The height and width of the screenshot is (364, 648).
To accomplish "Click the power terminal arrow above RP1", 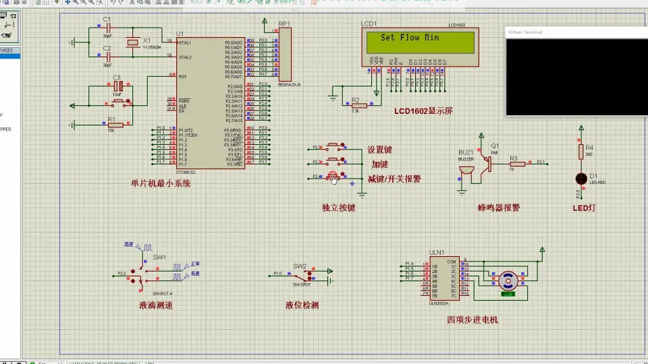I will pos(265,21).
